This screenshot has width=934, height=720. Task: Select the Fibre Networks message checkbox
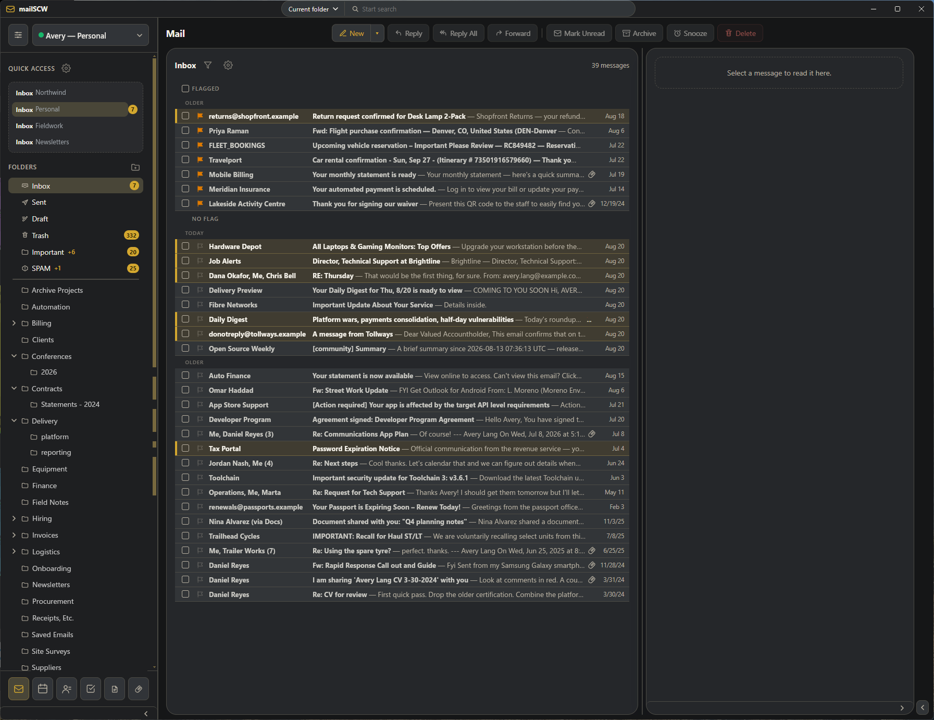[185, 305]
